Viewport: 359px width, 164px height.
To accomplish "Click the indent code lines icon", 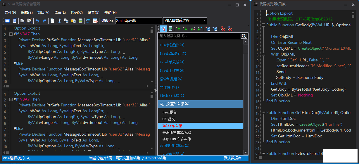I will pyautogui.click(x=88, y=21).
